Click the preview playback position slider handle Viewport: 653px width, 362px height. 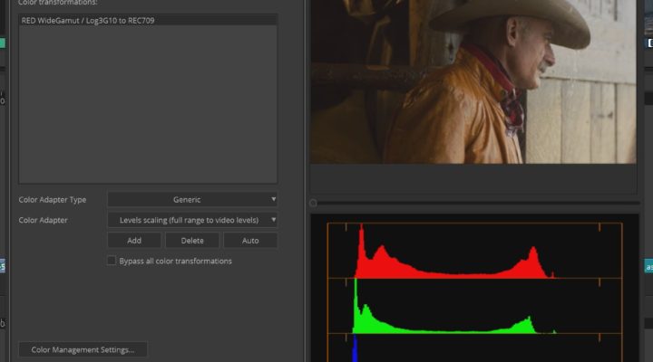313,203
